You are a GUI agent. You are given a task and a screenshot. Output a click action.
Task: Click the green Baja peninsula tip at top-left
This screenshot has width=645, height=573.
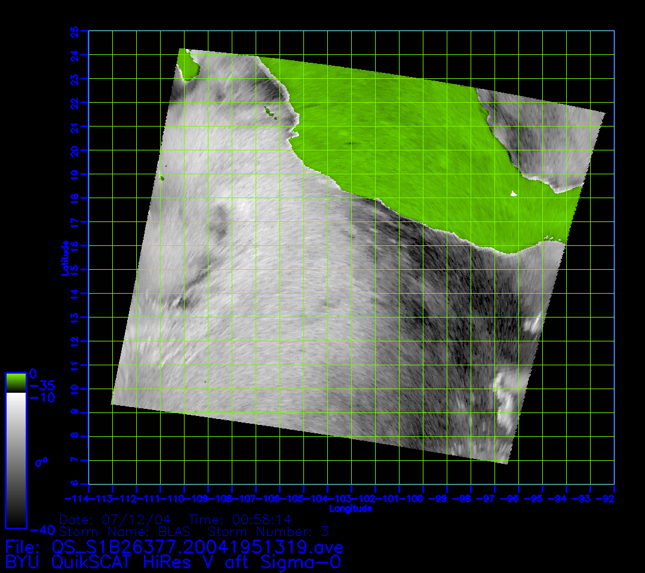pyautogui.click(x=189, y=64)
